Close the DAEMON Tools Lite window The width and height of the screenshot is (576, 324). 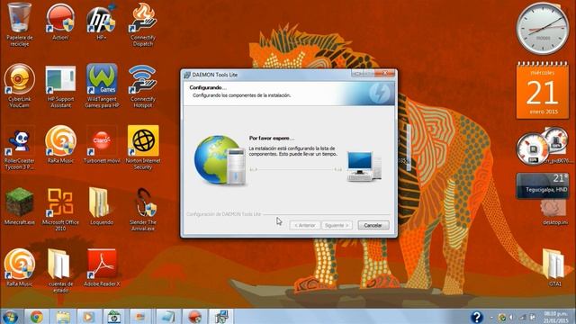tap(384, 74)
